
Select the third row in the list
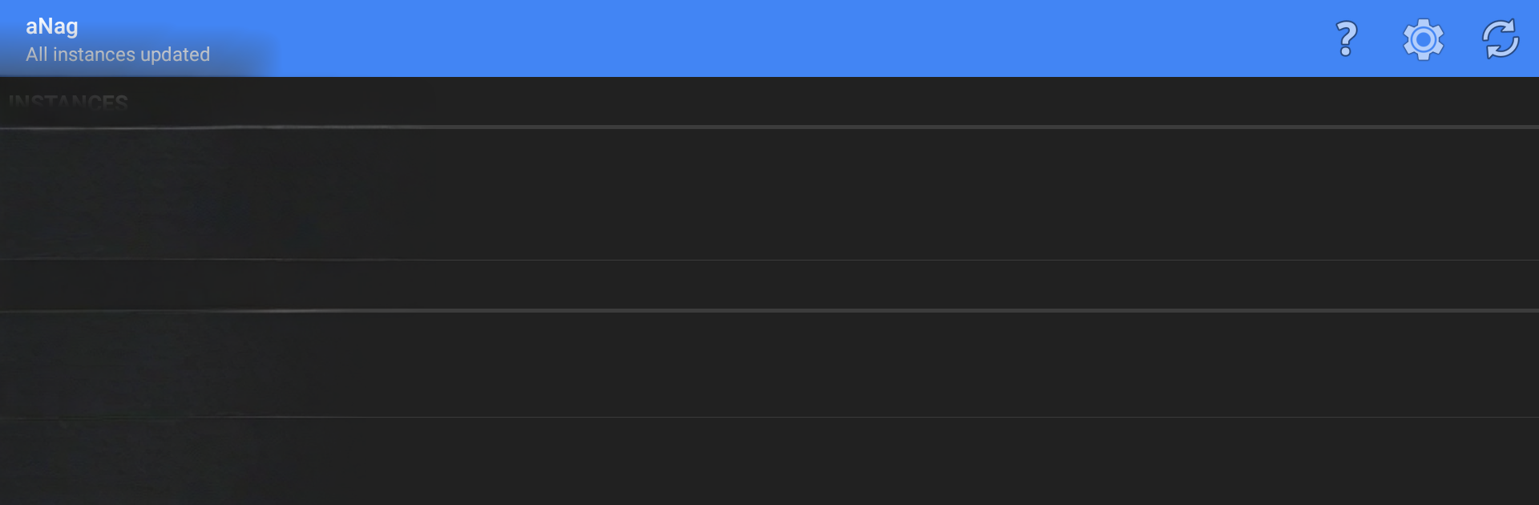769,364
